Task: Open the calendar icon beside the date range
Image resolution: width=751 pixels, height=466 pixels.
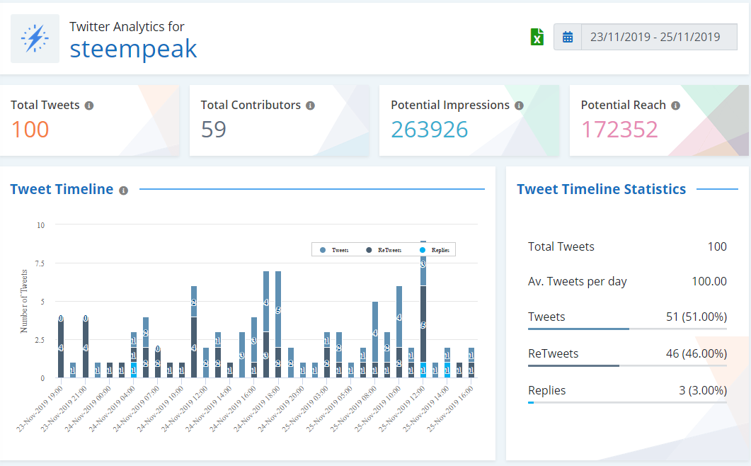Action: (x=568, y=37)
